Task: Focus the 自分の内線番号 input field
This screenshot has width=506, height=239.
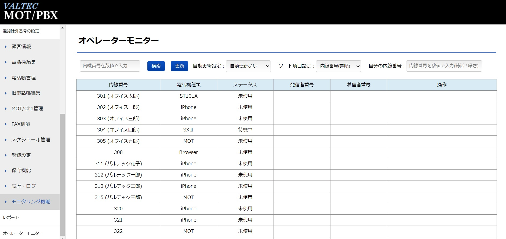Action: (x=444, y=66)
